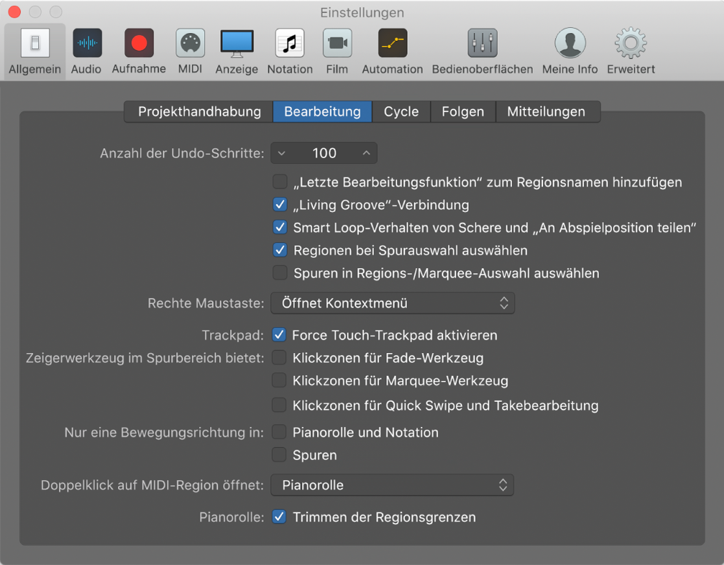
Task: Open the Automation preferences pane
Action: pos(393,51)
